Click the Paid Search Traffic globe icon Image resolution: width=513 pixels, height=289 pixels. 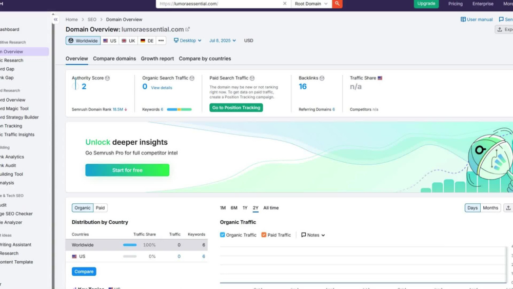click(252, 78)
